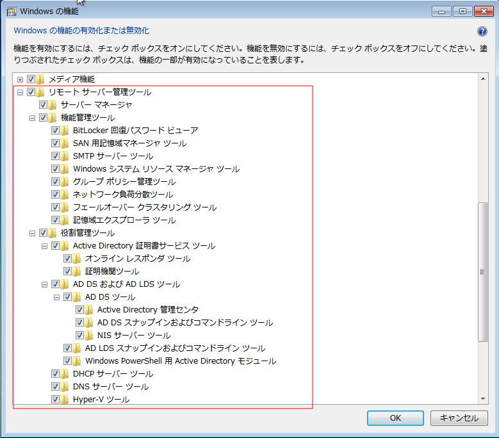The width and height of the screenshot is (499, 438).
Task: Click folder icon beside Active Directory 管理センタ
Action: point(89,309)
